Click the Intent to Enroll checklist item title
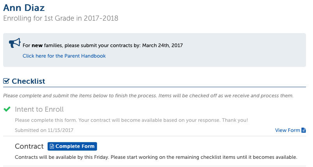 tap(39, 109)
